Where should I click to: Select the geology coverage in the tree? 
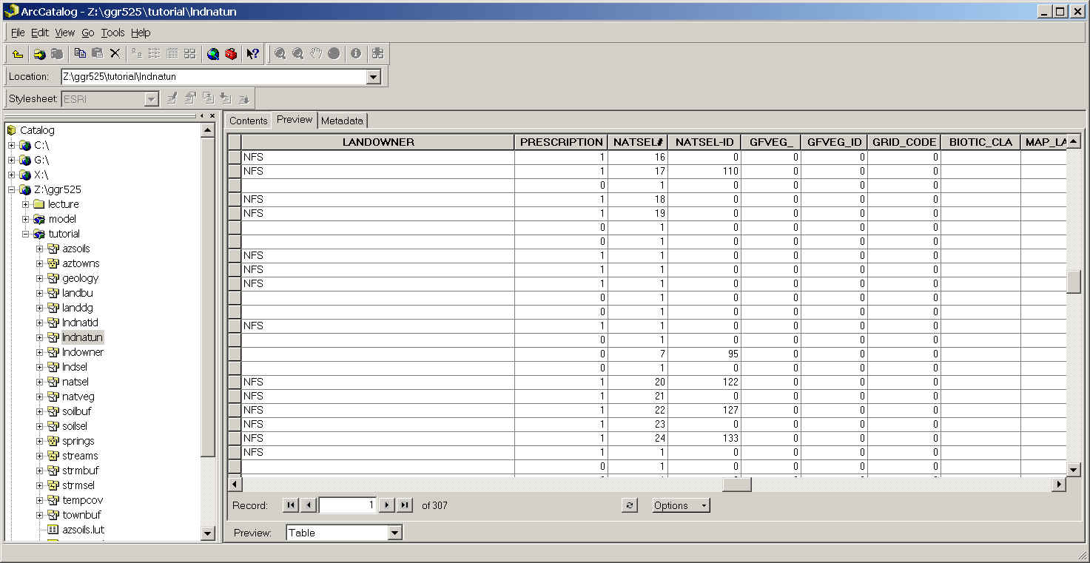tap(80, 278)
